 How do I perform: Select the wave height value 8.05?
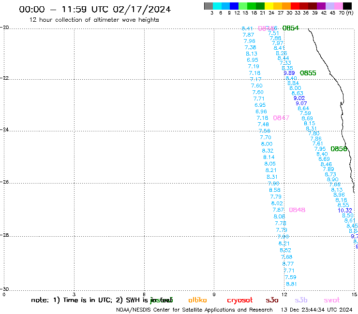coord(270,164)
